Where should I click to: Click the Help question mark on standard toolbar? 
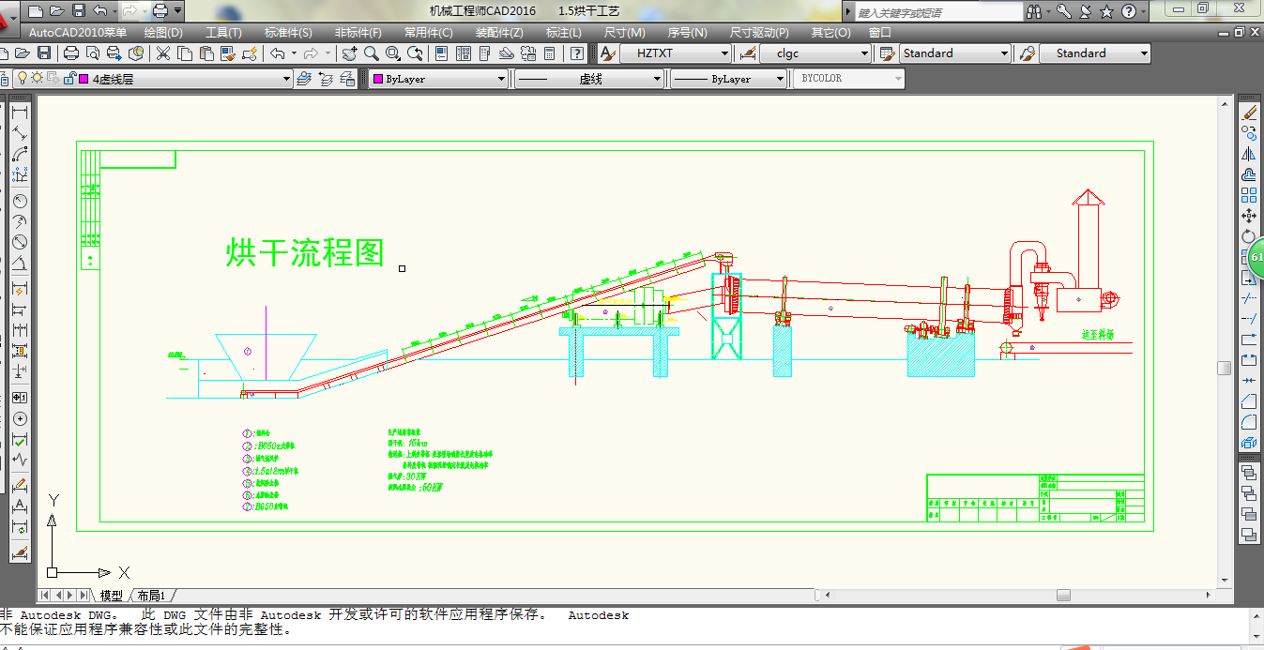pyautogui.click(x=576, y=53)
